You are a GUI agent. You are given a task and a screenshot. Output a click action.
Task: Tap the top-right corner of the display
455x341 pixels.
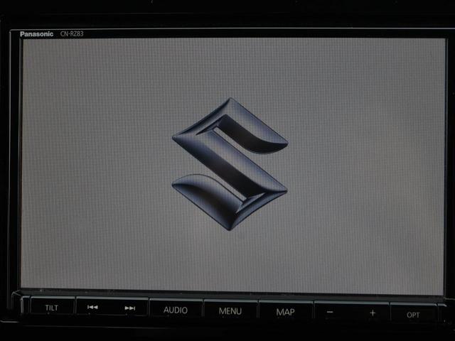437,44
